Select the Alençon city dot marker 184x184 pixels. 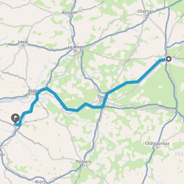(70, 16)
